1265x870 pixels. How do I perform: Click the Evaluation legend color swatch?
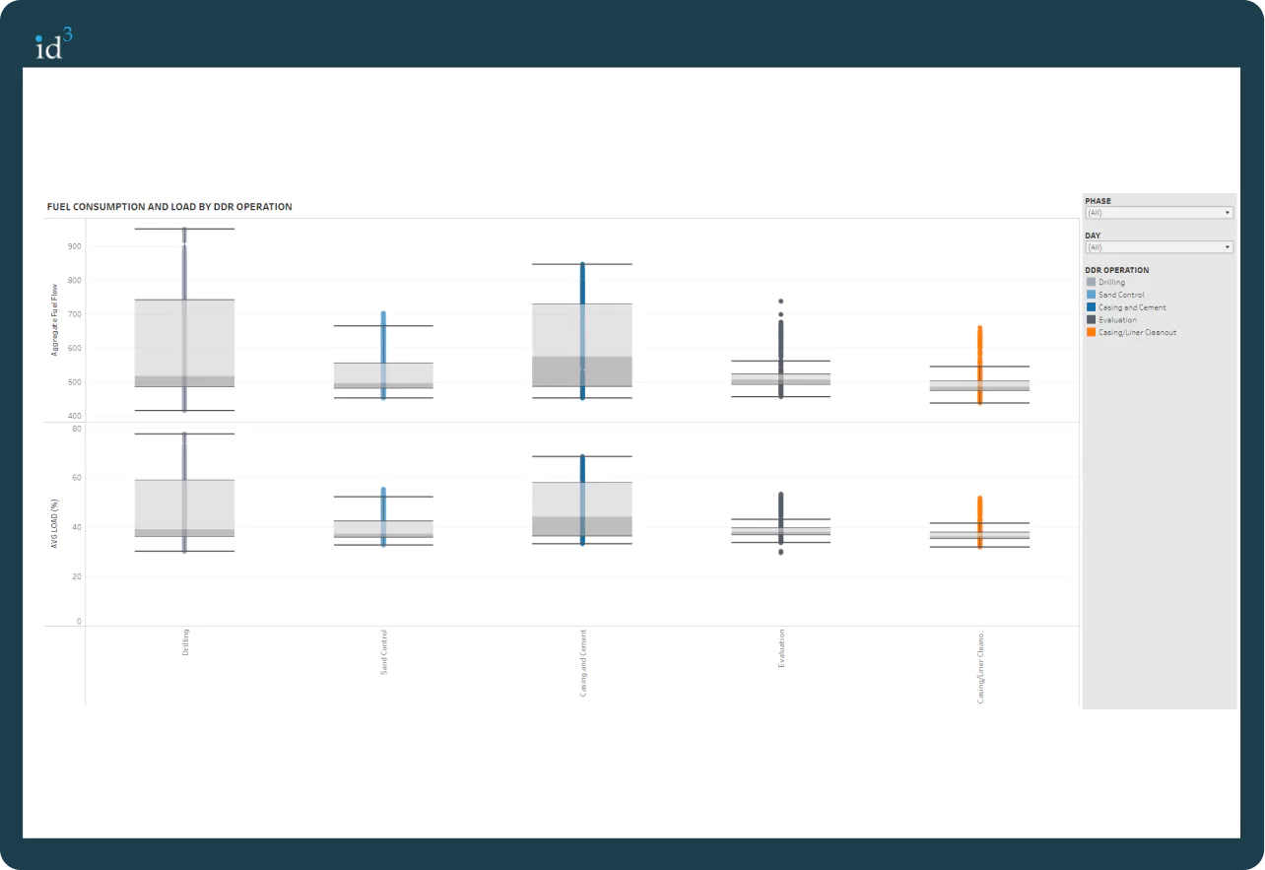point(1091,320)
